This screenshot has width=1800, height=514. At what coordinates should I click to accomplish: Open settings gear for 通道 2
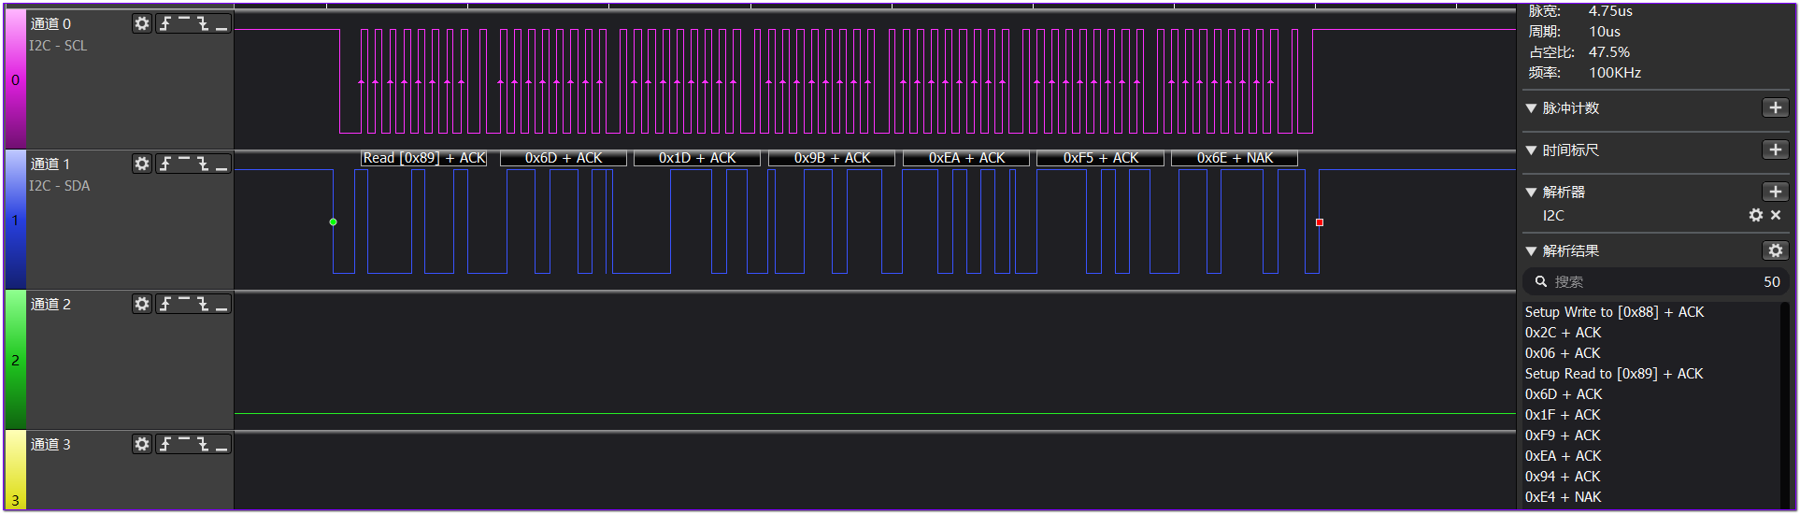pyautogui.click(x=141, y=304)
